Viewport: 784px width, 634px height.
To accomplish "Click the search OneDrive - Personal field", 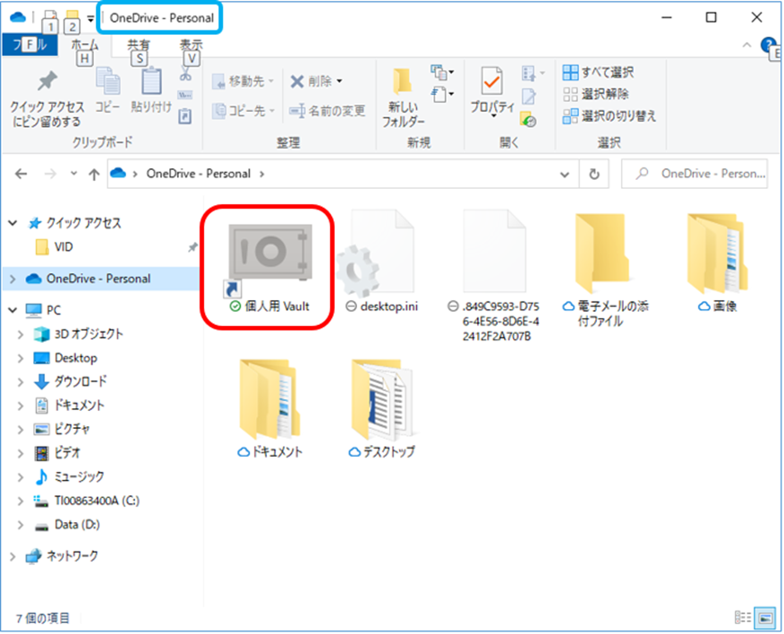I will tap(694, 174).
